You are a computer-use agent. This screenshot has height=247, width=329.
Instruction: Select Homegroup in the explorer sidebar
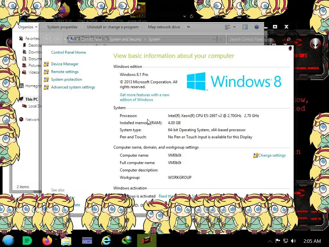tap(33, 86)
